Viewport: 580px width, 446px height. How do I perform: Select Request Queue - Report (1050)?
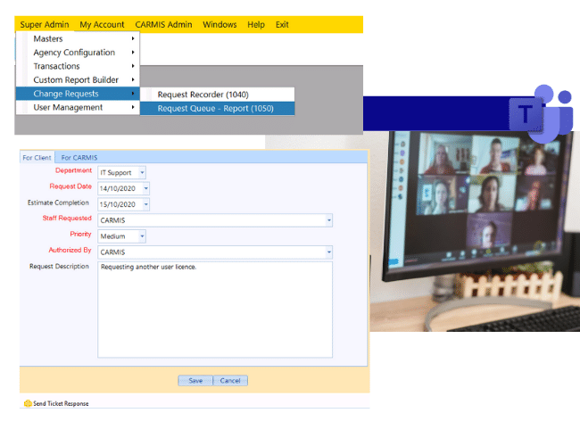point(215,109)
